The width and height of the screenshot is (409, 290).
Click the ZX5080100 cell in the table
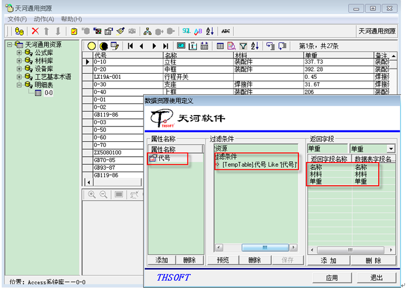(118, 153)
